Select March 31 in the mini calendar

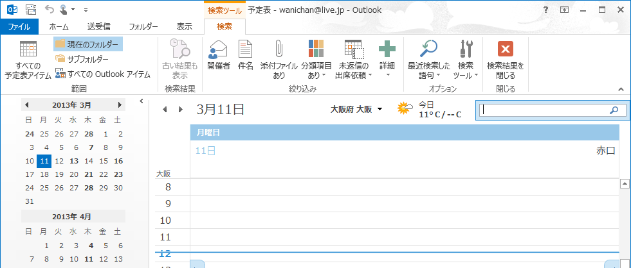30,201
